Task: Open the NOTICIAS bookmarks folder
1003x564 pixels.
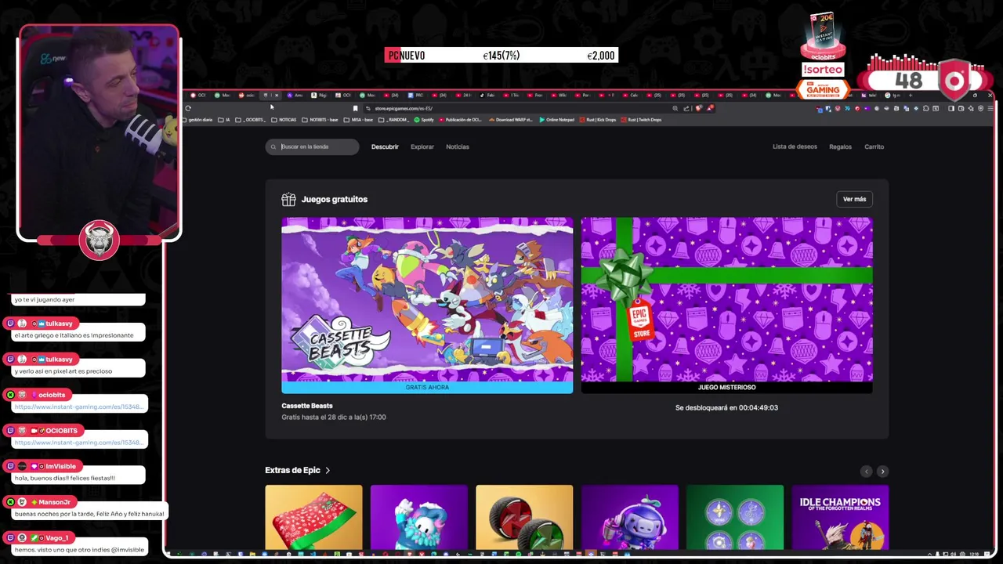Action: 284,120
